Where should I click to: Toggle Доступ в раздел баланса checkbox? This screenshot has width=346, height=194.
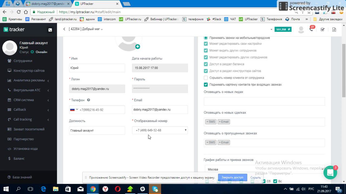point(206,64)
